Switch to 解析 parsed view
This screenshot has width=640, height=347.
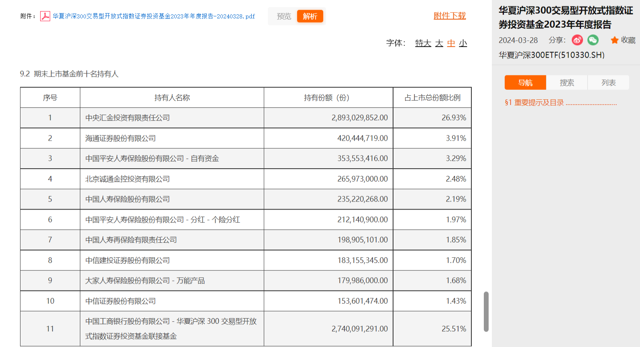coord(310,16)
